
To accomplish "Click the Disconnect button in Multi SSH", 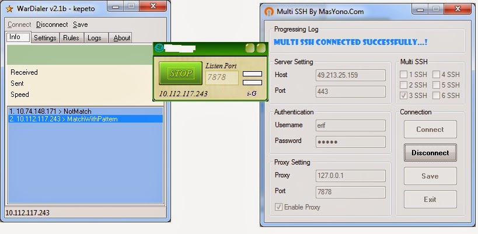I will tap(430, 153).
